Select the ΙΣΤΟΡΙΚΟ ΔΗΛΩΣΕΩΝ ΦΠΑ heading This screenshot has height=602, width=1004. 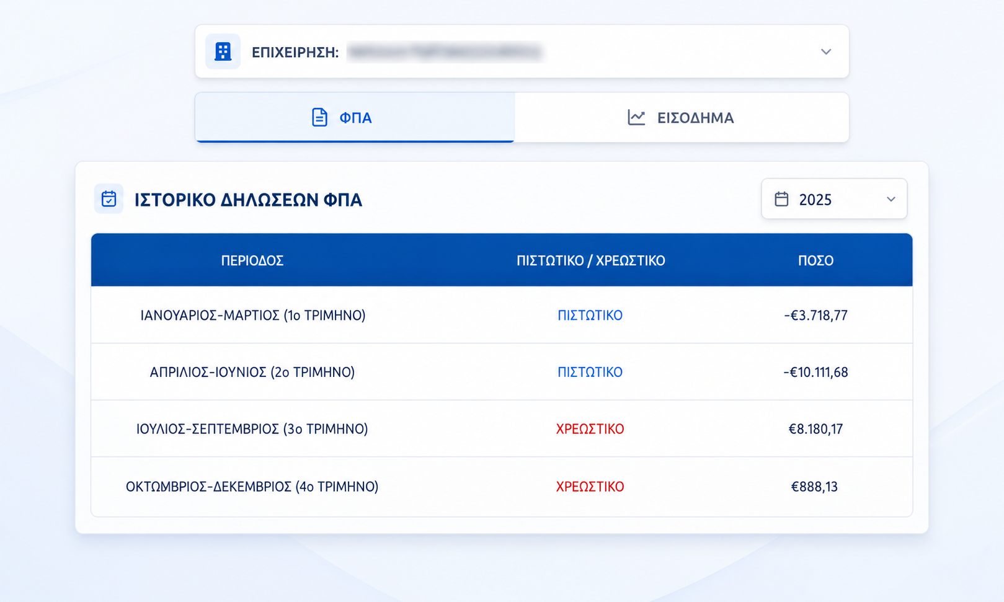tap(248, 200)
